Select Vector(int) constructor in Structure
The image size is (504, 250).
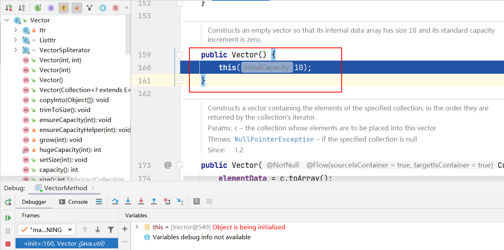55,70
